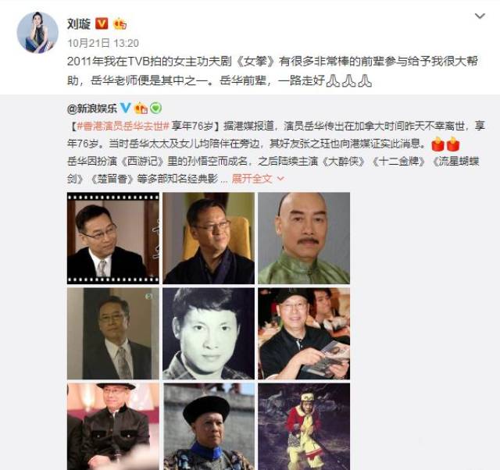Image resolution: width=500 pixels, height=470 pixels.
Task: Open the post timestamp 10月21日 13:20
Action: (x=103, y=43)
